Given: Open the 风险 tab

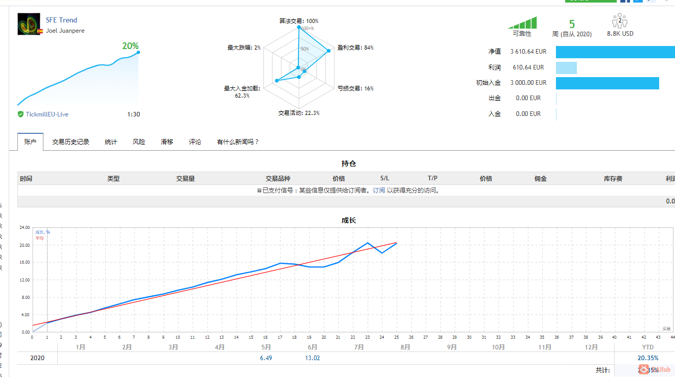Looking at the screenshot, I should [x=139, y=142].
